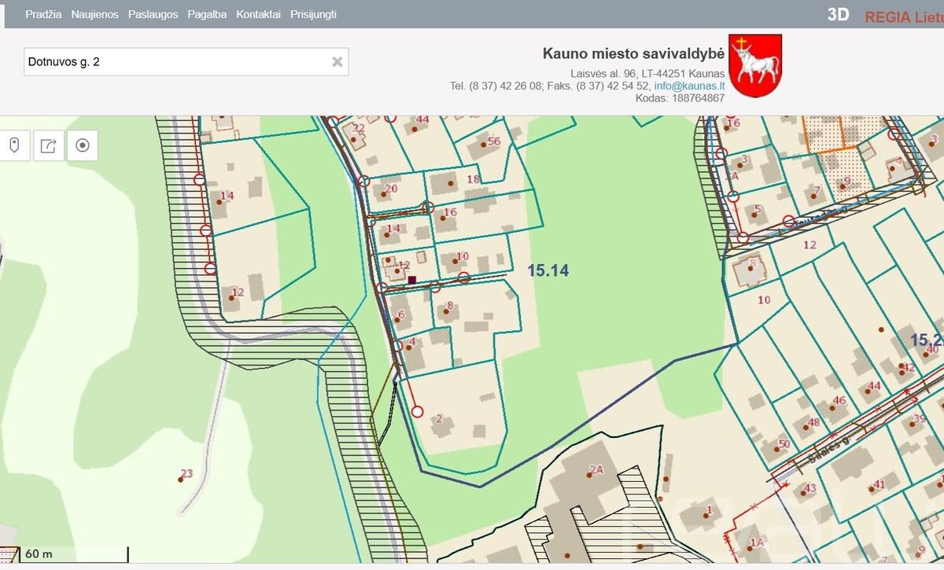Select address label 46 on the map

click(839, 401)
